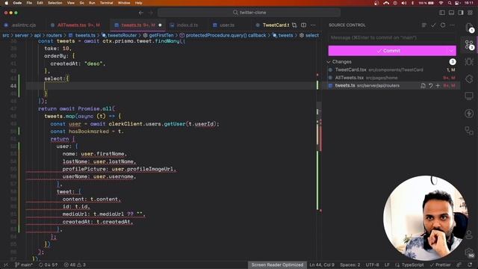Click sync changes indicator in status bar

click(48, 265)
